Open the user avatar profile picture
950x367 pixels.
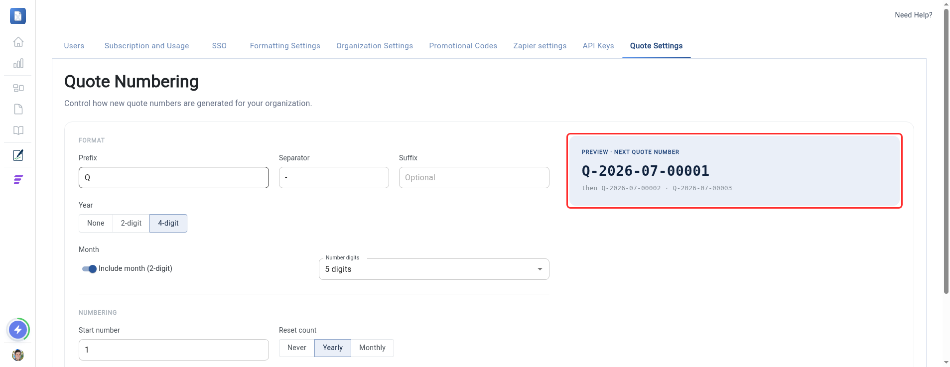tap(18, 355)
